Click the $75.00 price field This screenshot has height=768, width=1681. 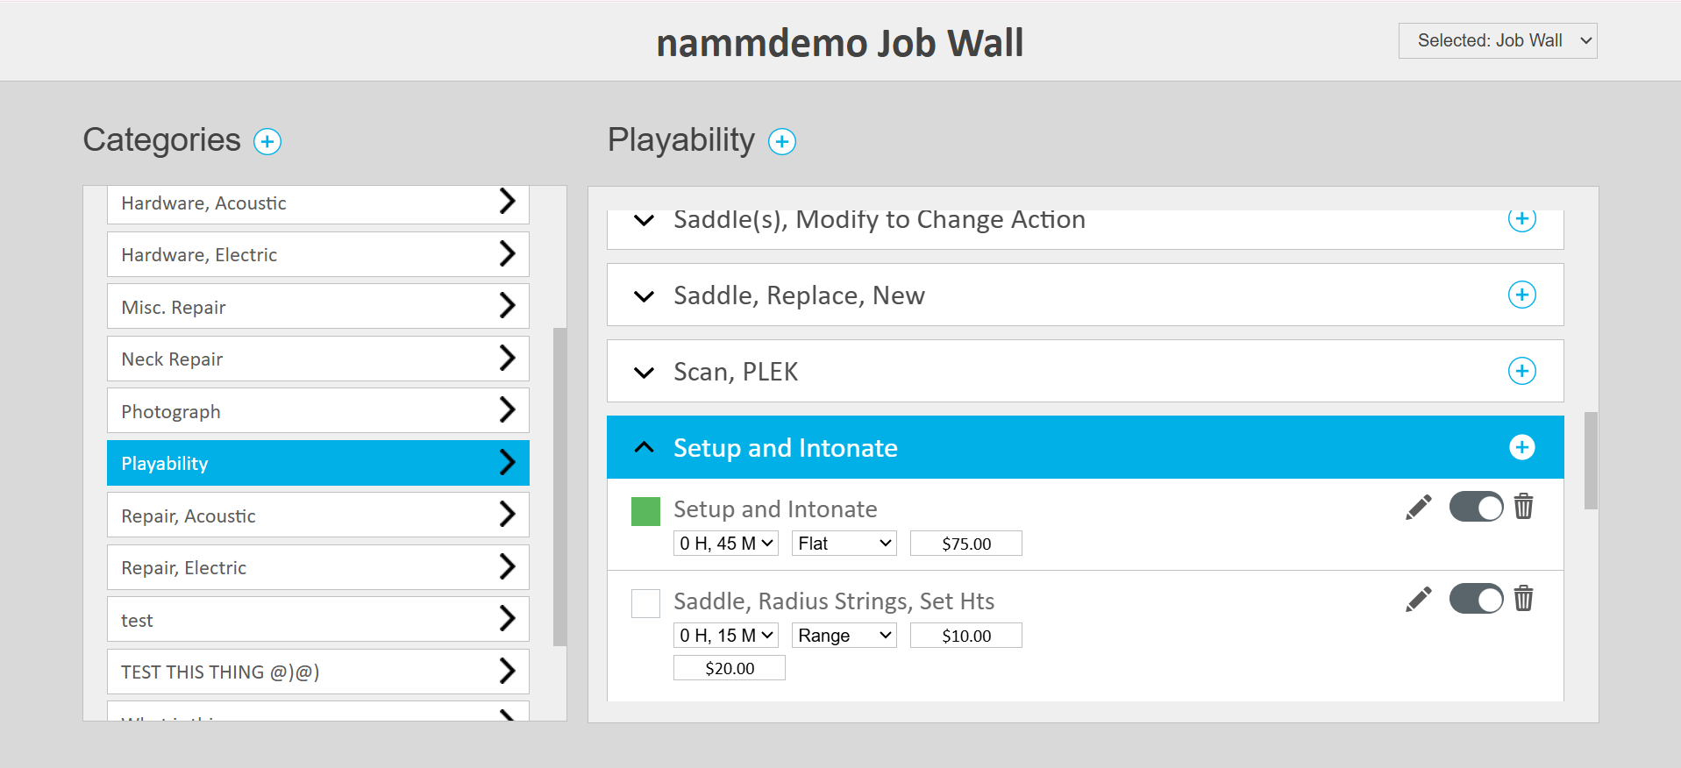point(965,544)
